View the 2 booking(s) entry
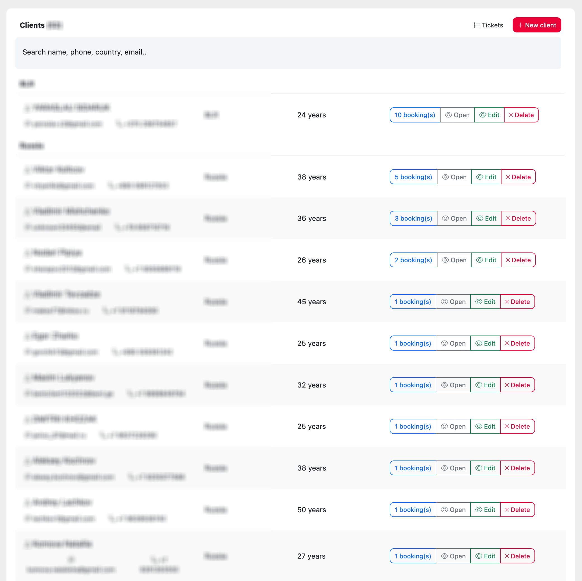 tap(413, 260)
